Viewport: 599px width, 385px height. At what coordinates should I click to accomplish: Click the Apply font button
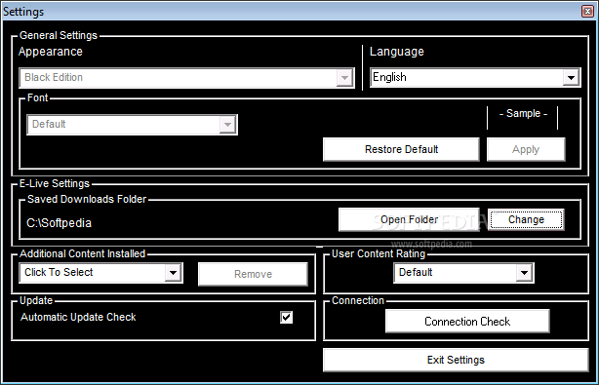pyautogui.click(x=526, y=149)
